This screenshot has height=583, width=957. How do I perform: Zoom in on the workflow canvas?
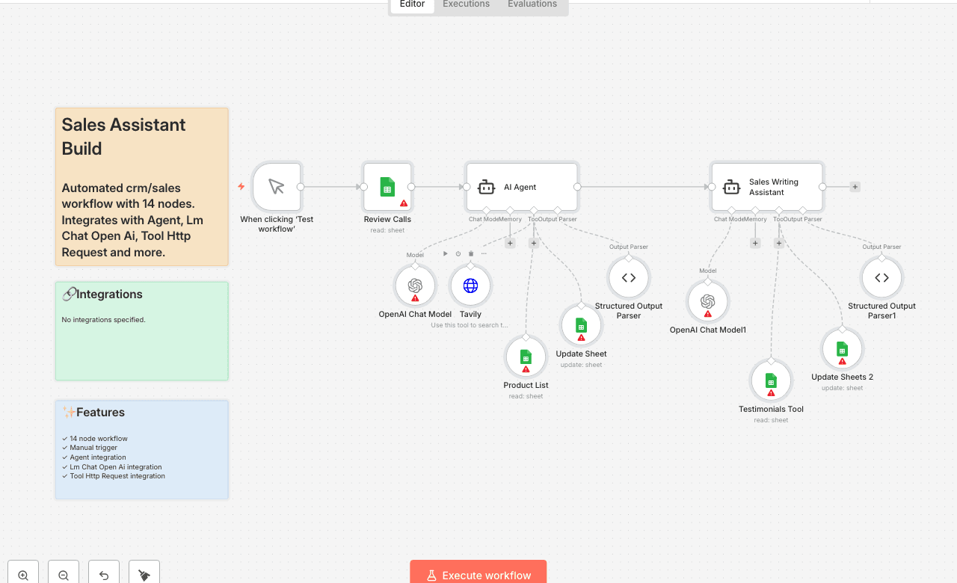coord(23,575)
